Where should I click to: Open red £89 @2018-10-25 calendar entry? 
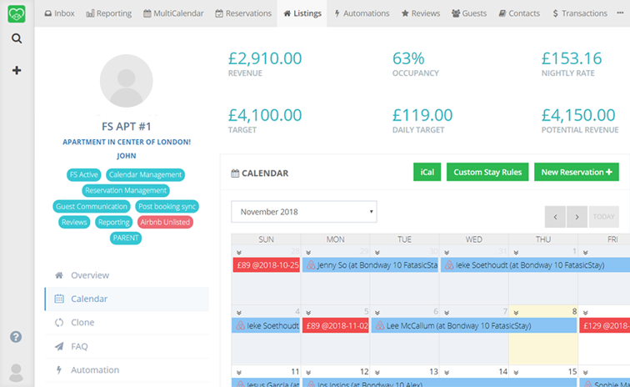point(267,265)
